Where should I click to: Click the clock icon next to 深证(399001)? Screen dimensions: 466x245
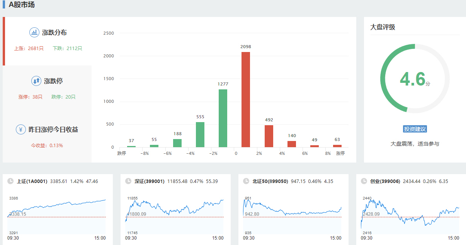[129, 181]
